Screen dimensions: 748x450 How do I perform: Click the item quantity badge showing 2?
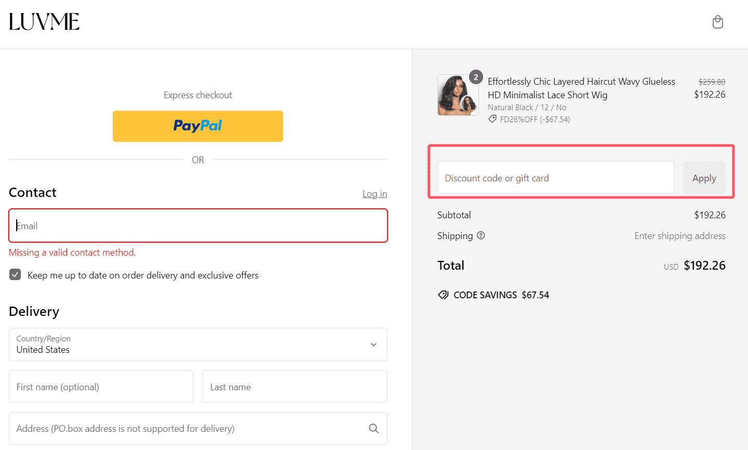(476, 77)
